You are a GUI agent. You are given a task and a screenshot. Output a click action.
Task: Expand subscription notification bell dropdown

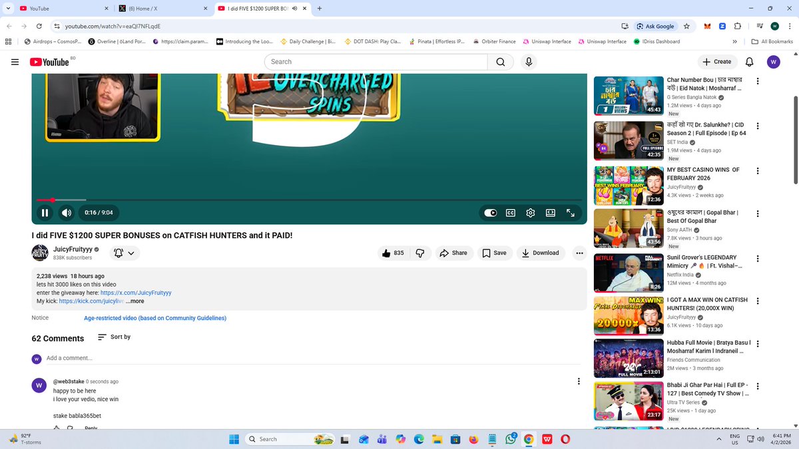click(125, 253)
